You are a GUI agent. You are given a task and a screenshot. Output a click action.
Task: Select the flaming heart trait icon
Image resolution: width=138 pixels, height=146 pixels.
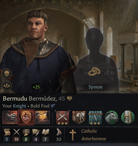point(26,117)
